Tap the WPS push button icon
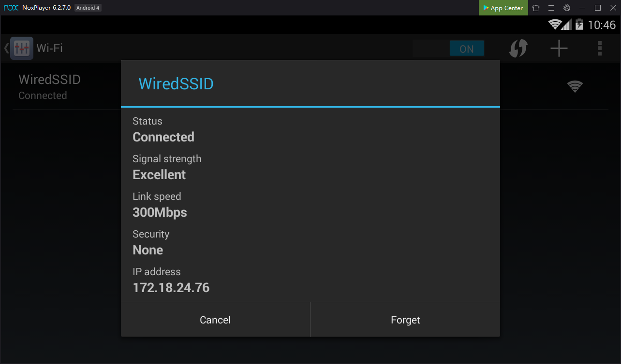Viewport: 621px width, 364px height. pyautogui.click(x=518, y=48)
